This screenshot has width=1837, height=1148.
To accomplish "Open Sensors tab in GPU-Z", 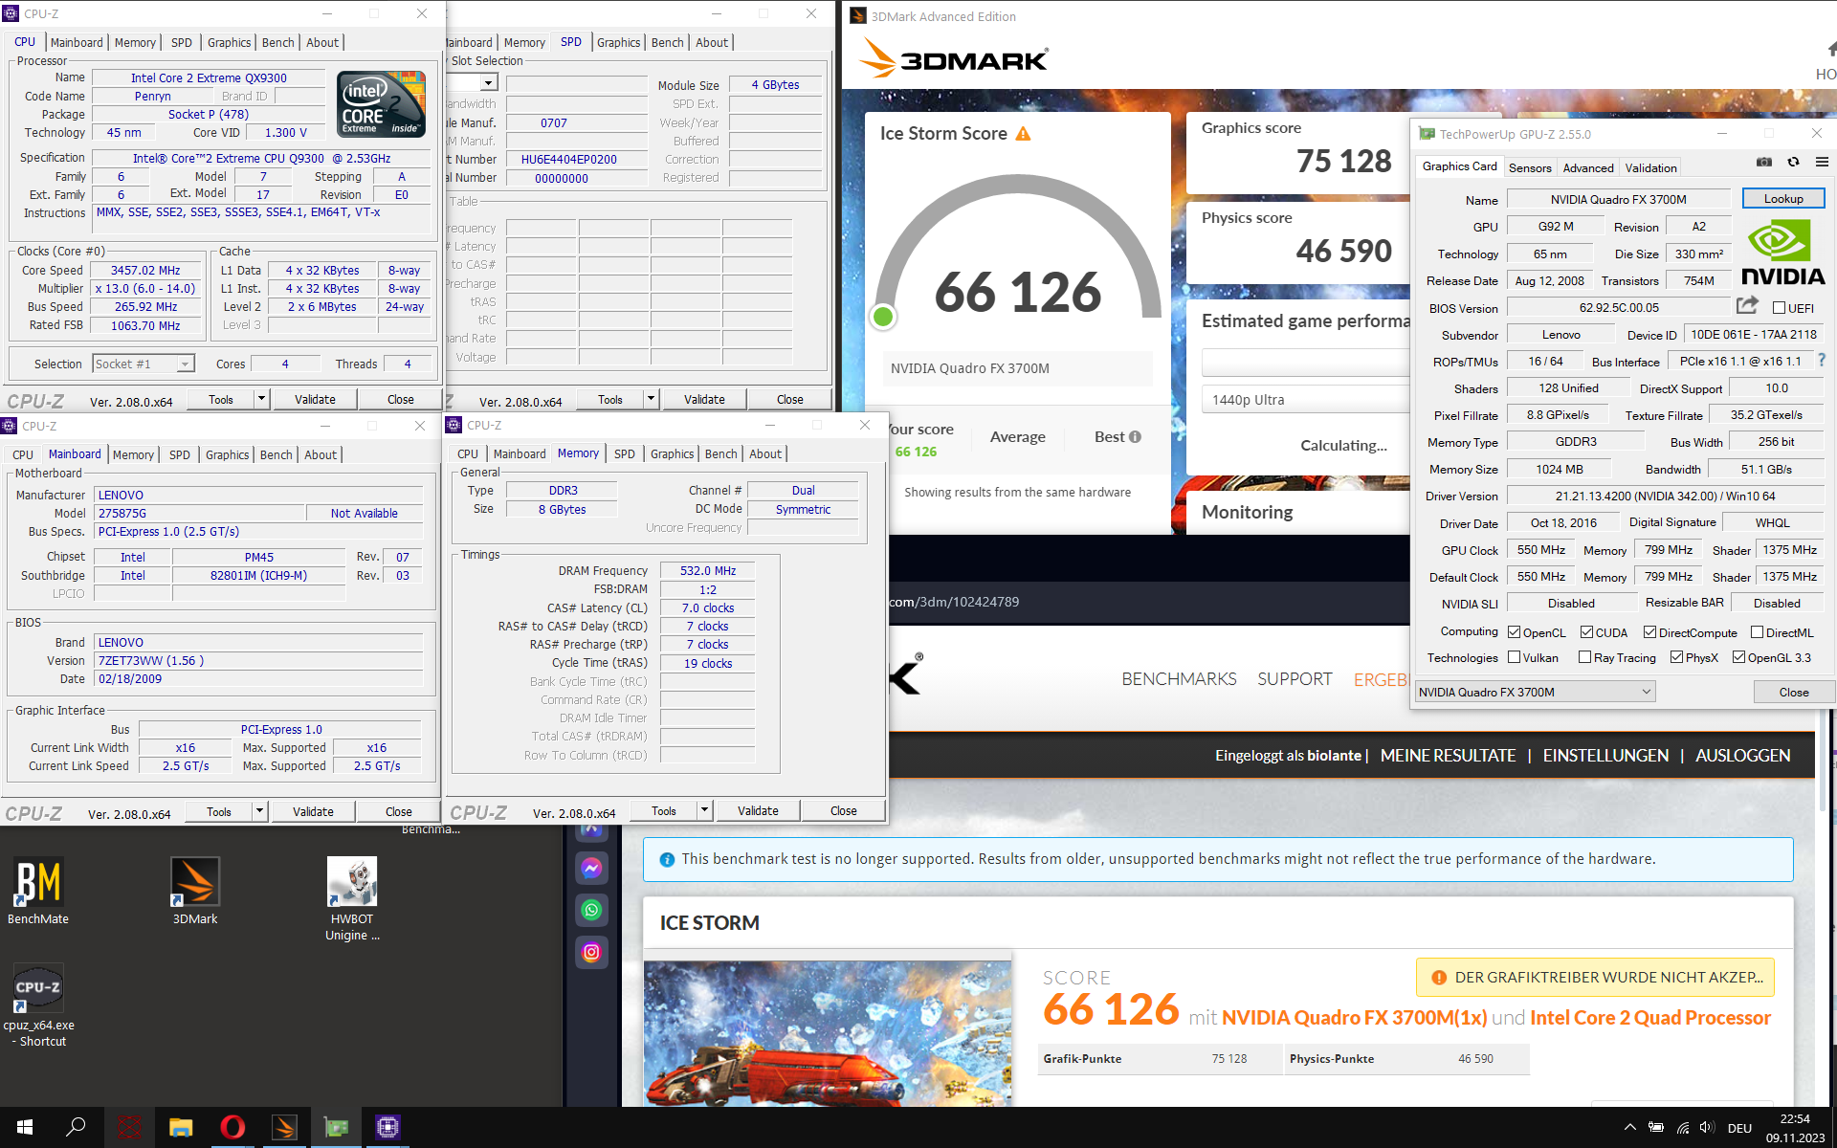I will [x=1530, y=167].
